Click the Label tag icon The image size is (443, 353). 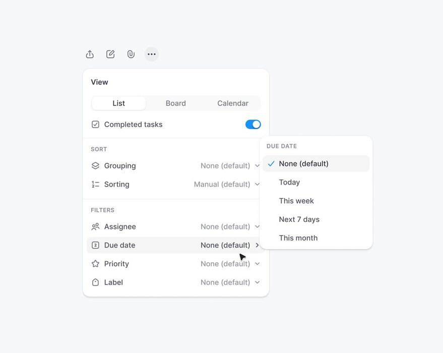95,282
